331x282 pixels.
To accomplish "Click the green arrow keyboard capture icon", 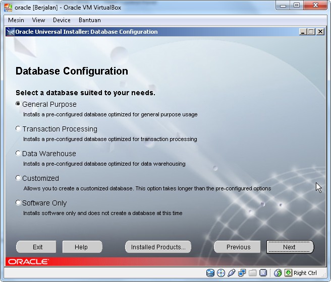I will tap(288, 273).
